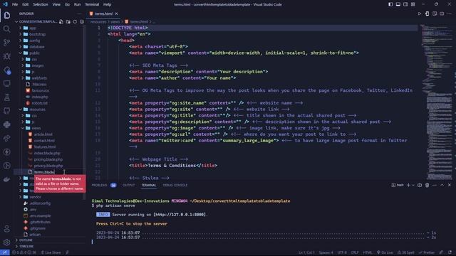Toggle the secondary side bar layout
The image size is (456, 256).
405,4
